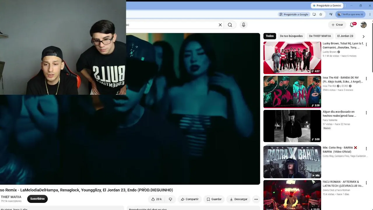Show more filter chips with right arrow
This screenshot has width=373, height=210.
point(363,36)
